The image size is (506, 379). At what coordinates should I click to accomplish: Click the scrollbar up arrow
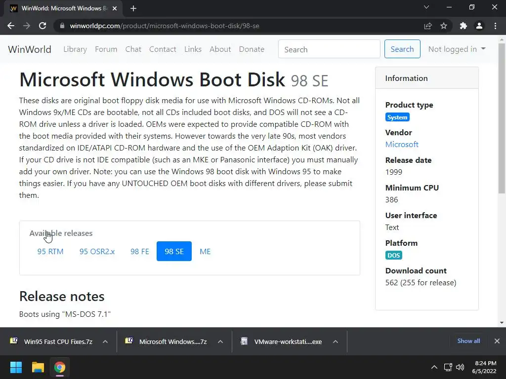(502, 39)
